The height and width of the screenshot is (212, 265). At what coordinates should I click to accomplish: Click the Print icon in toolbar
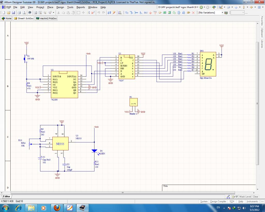point(19,13)
